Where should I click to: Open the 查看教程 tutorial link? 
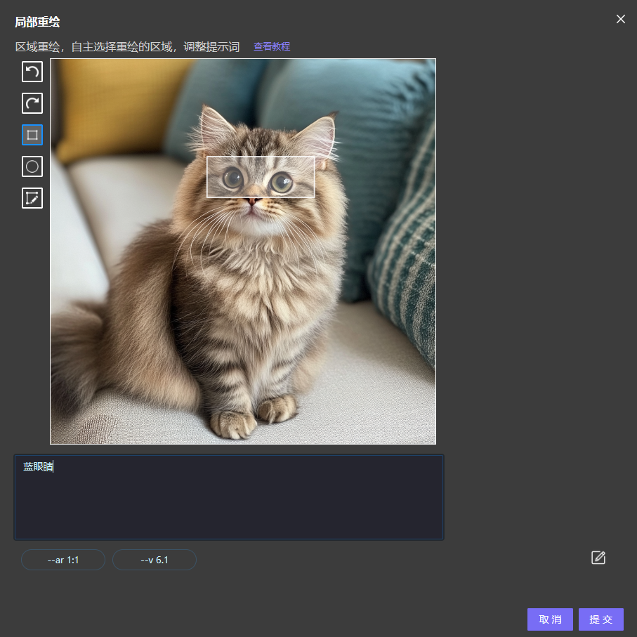(x=272, y=46)
